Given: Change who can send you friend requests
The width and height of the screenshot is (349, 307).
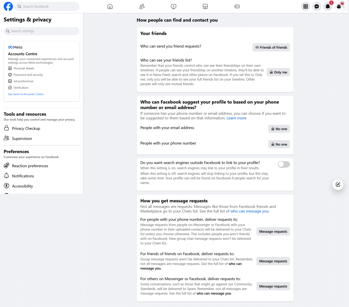Looking at the screenshot, I should click(x=271, y=47).
